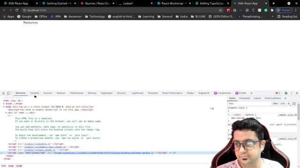This screenshot has height=168, width=300.
Task: Click the red error count badge
Action: tap(277, 93)
